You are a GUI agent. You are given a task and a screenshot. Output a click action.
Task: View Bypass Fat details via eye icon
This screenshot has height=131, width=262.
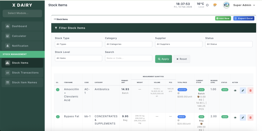235,117
